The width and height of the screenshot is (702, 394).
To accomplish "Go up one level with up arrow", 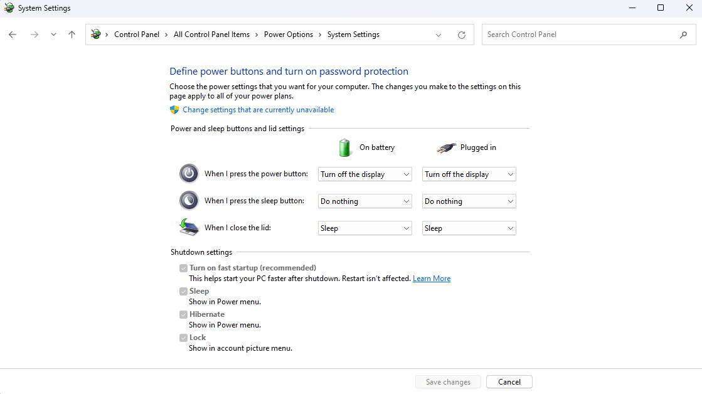I will pyautogui.click(x=72, y=35).
